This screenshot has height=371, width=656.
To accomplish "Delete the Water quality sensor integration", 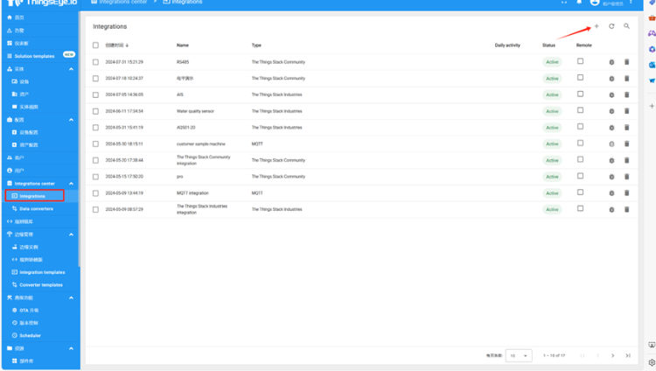I will [x=627, y=111].
